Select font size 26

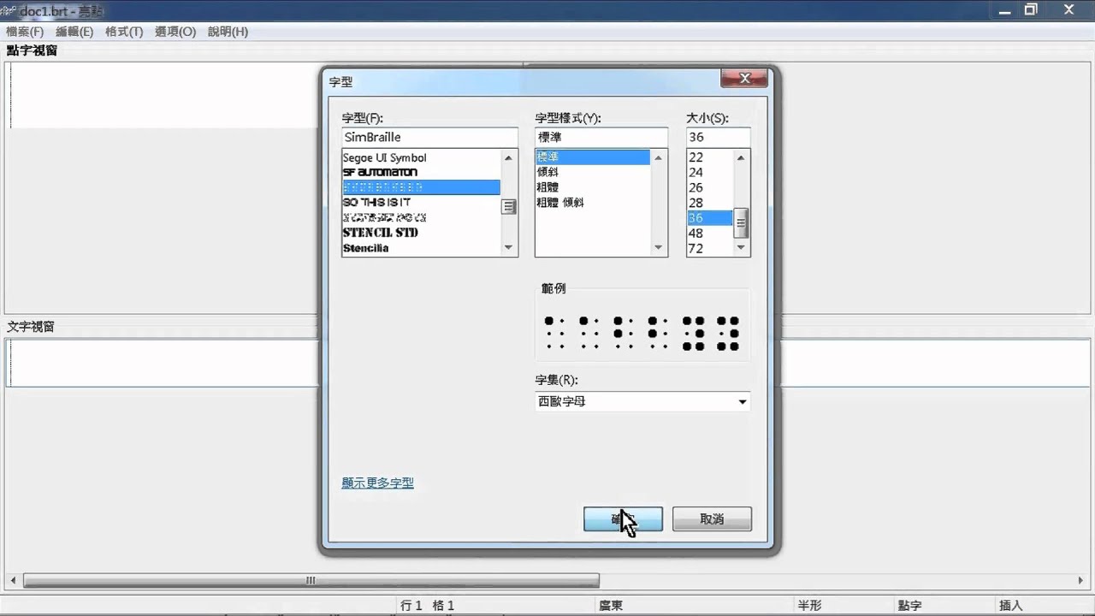[709, 187]
